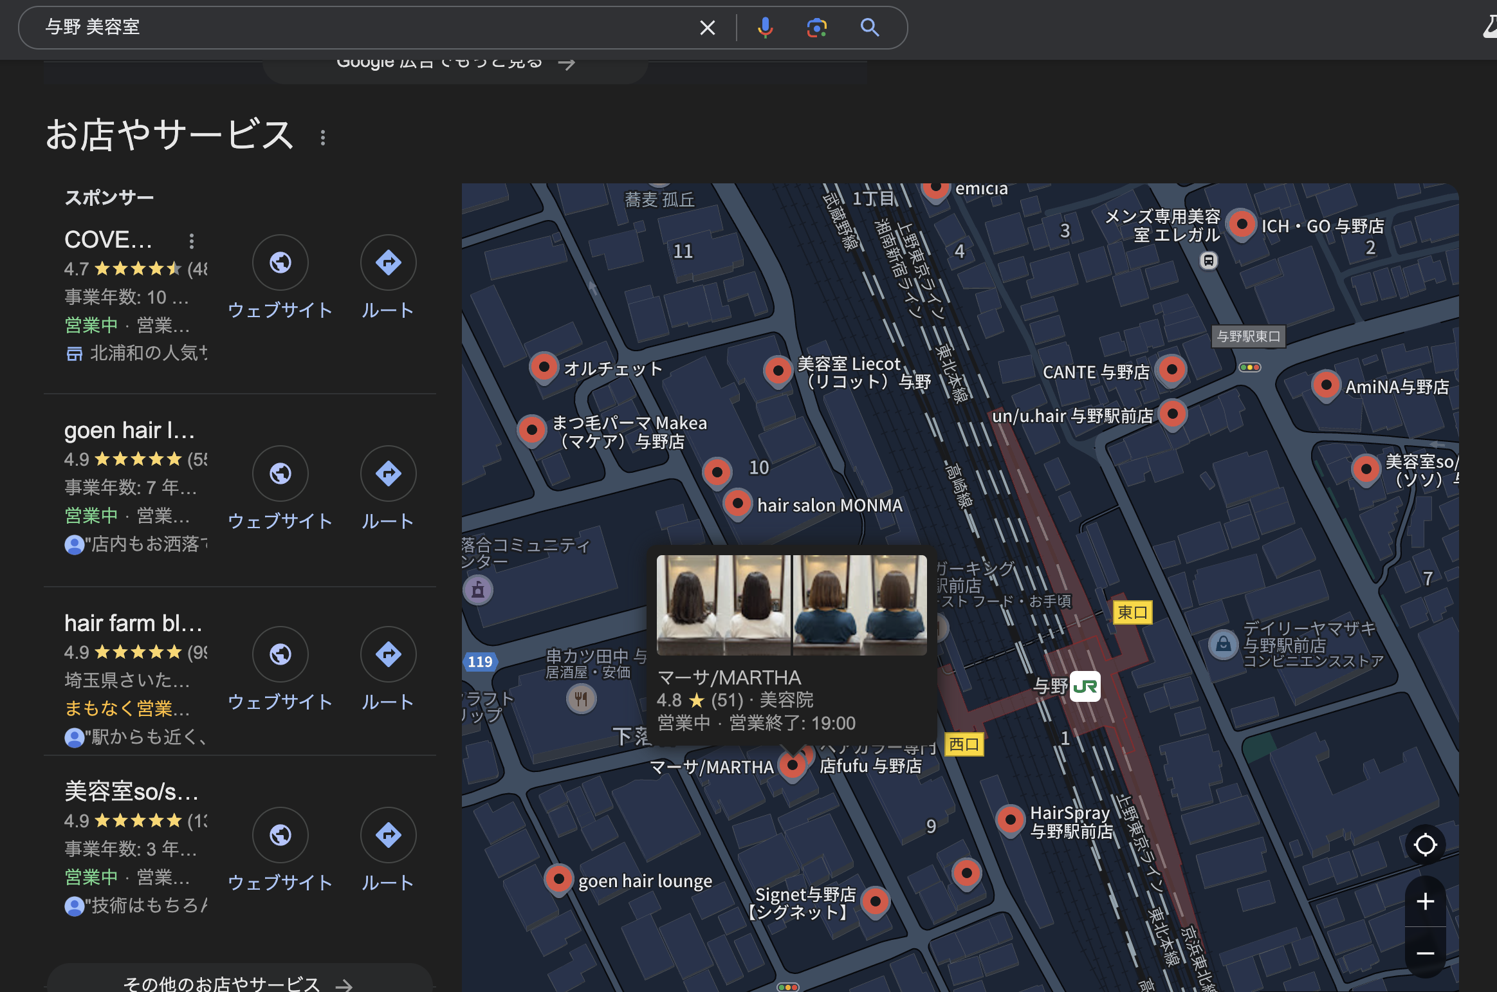Zoom out on the map
Image resolution: width=1497 pixels, height=992 pixels.
(x=1425, y=953)
